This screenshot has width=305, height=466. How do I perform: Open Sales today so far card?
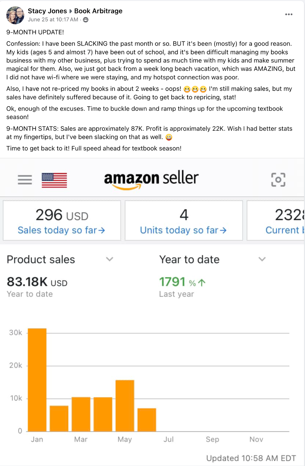(x=62, y=220)
